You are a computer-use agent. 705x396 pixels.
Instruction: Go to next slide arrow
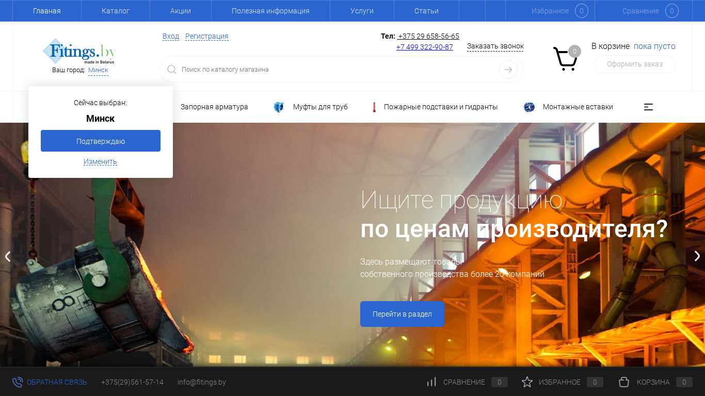click(x=697, y=256)
